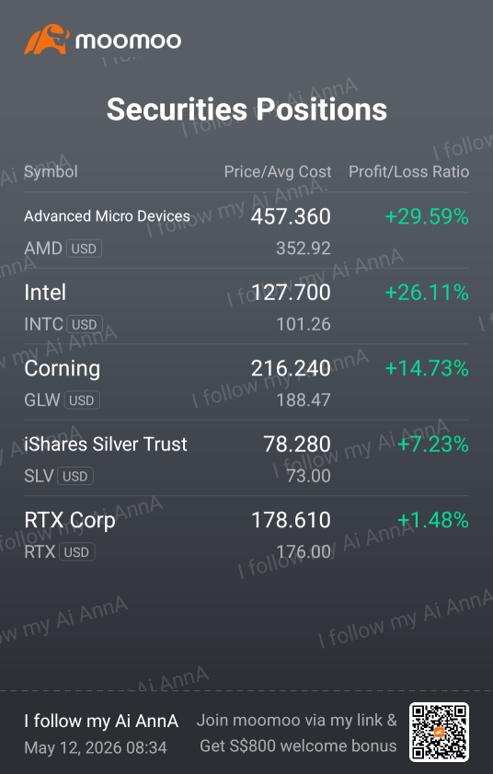Select the USD badge next to AMD
Viewport: 493px width, 774px height.
84,248
